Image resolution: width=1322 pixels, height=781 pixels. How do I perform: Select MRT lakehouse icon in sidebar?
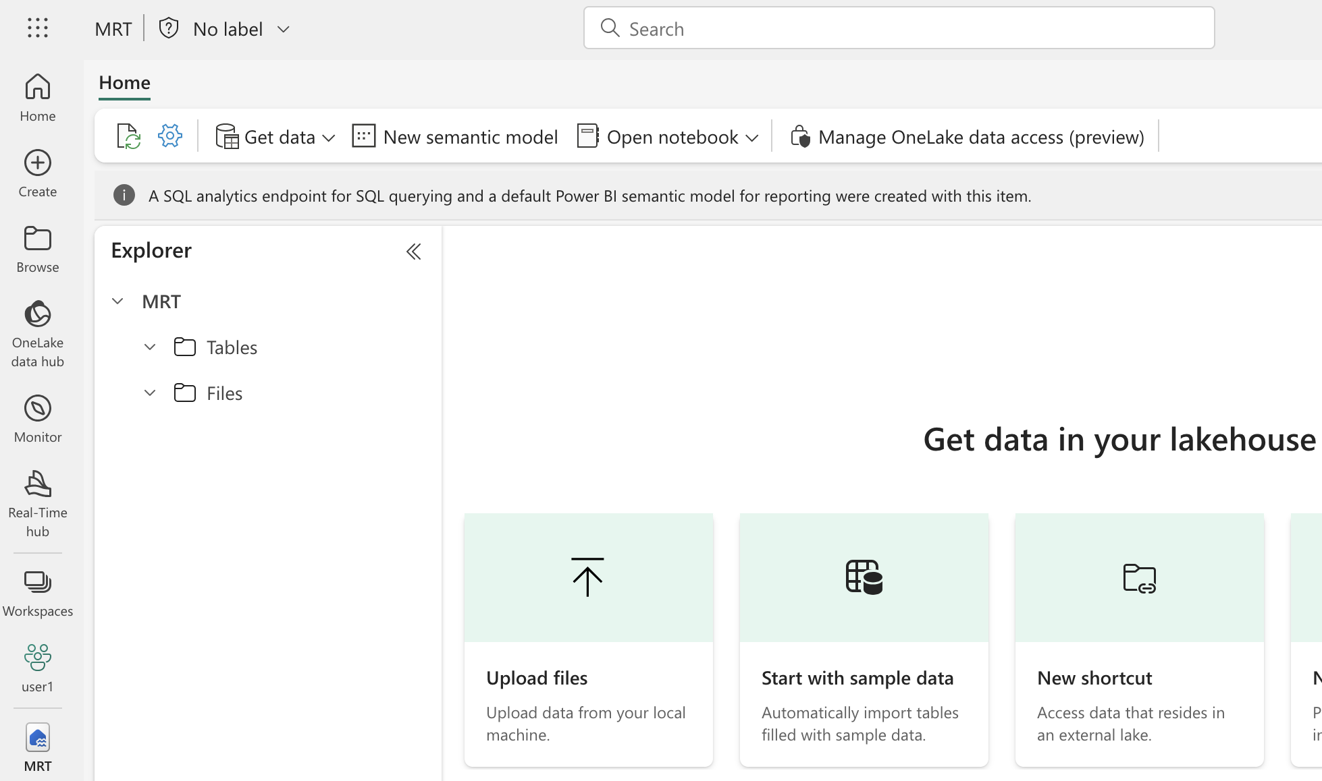click(38, 747)
